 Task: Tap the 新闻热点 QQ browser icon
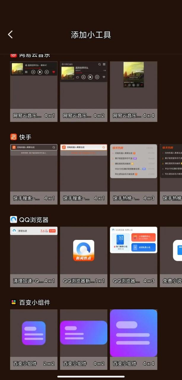tap(84, 251)
